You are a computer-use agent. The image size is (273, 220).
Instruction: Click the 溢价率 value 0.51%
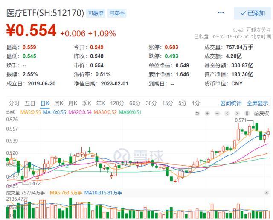(x=103, y=74)
